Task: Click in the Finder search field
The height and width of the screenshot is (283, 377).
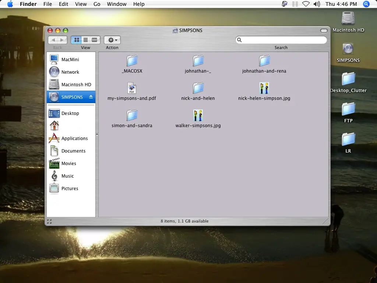Action: (x=281, y=40)
